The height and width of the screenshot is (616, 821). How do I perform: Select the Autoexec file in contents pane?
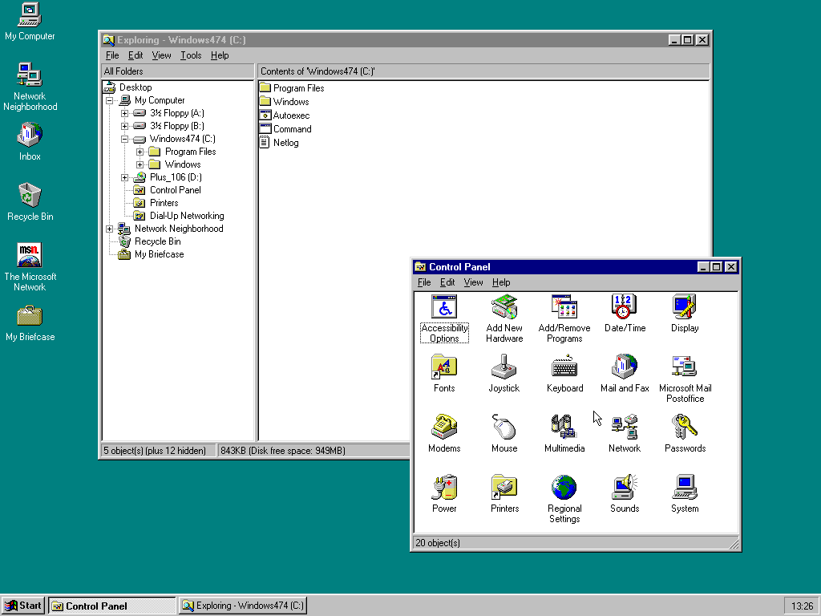[290, 115]
